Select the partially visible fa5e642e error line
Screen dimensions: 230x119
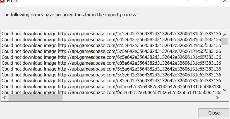coord(111,92)
